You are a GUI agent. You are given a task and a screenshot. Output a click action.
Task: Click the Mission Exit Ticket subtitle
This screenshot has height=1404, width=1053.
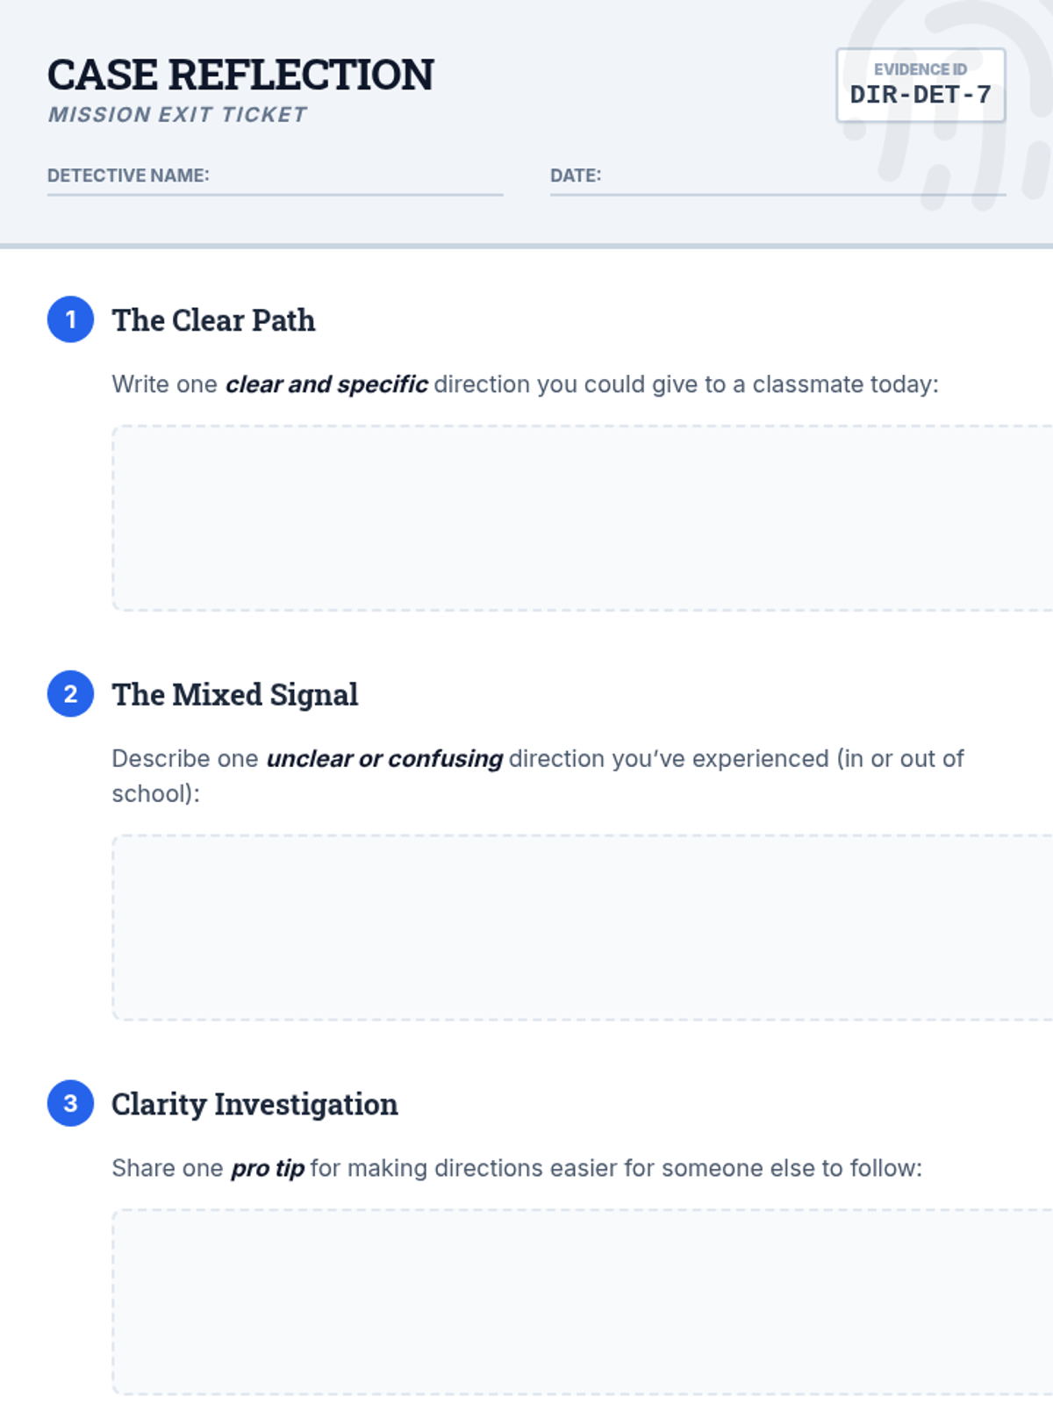(177, 115)
